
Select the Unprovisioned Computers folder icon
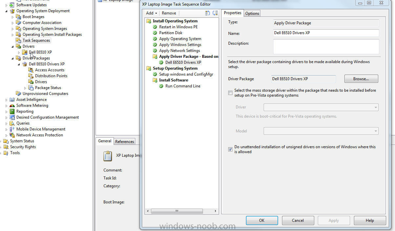pyautogui.click(x=18, y=94)
